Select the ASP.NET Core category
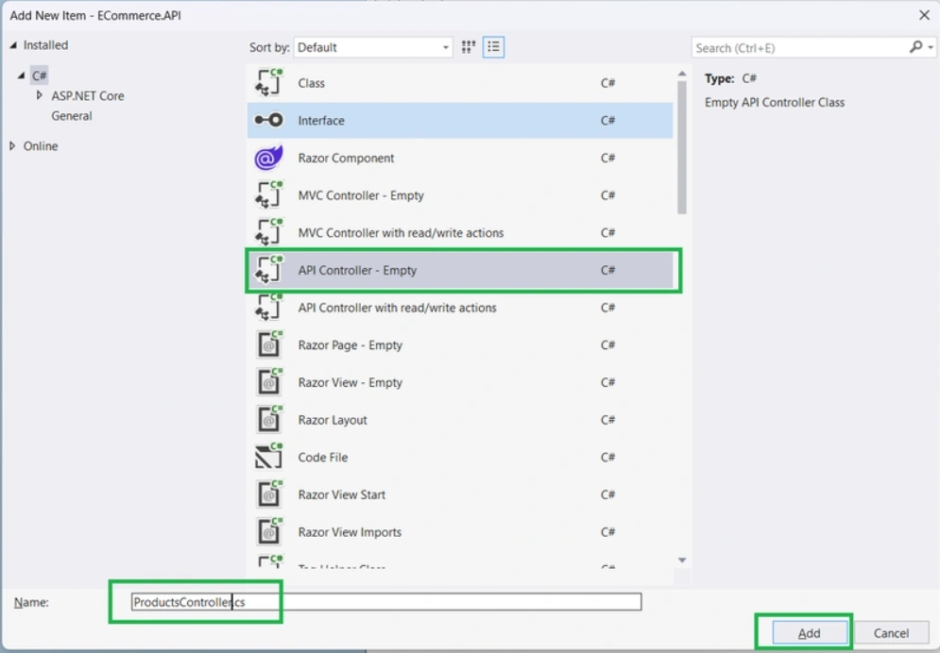The image size is (940, 653). [88, 95]
